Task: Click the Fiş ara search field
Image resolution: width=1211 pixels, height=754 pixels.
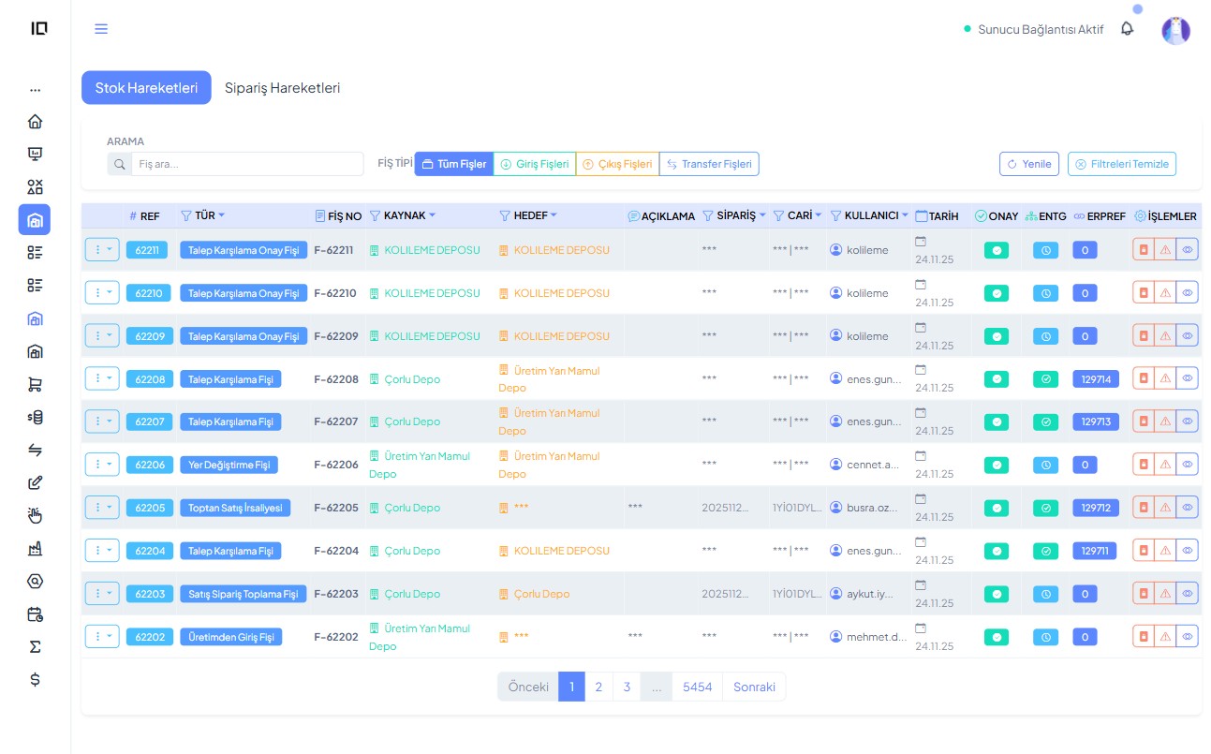Action: pos(247,164)
